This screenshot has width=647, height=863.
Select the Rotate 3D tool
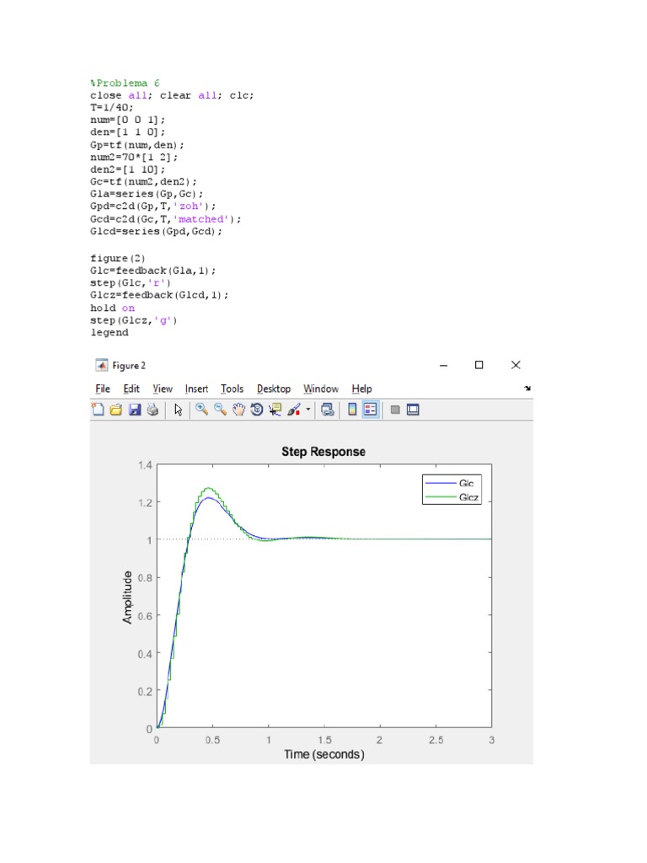(257, 410)
